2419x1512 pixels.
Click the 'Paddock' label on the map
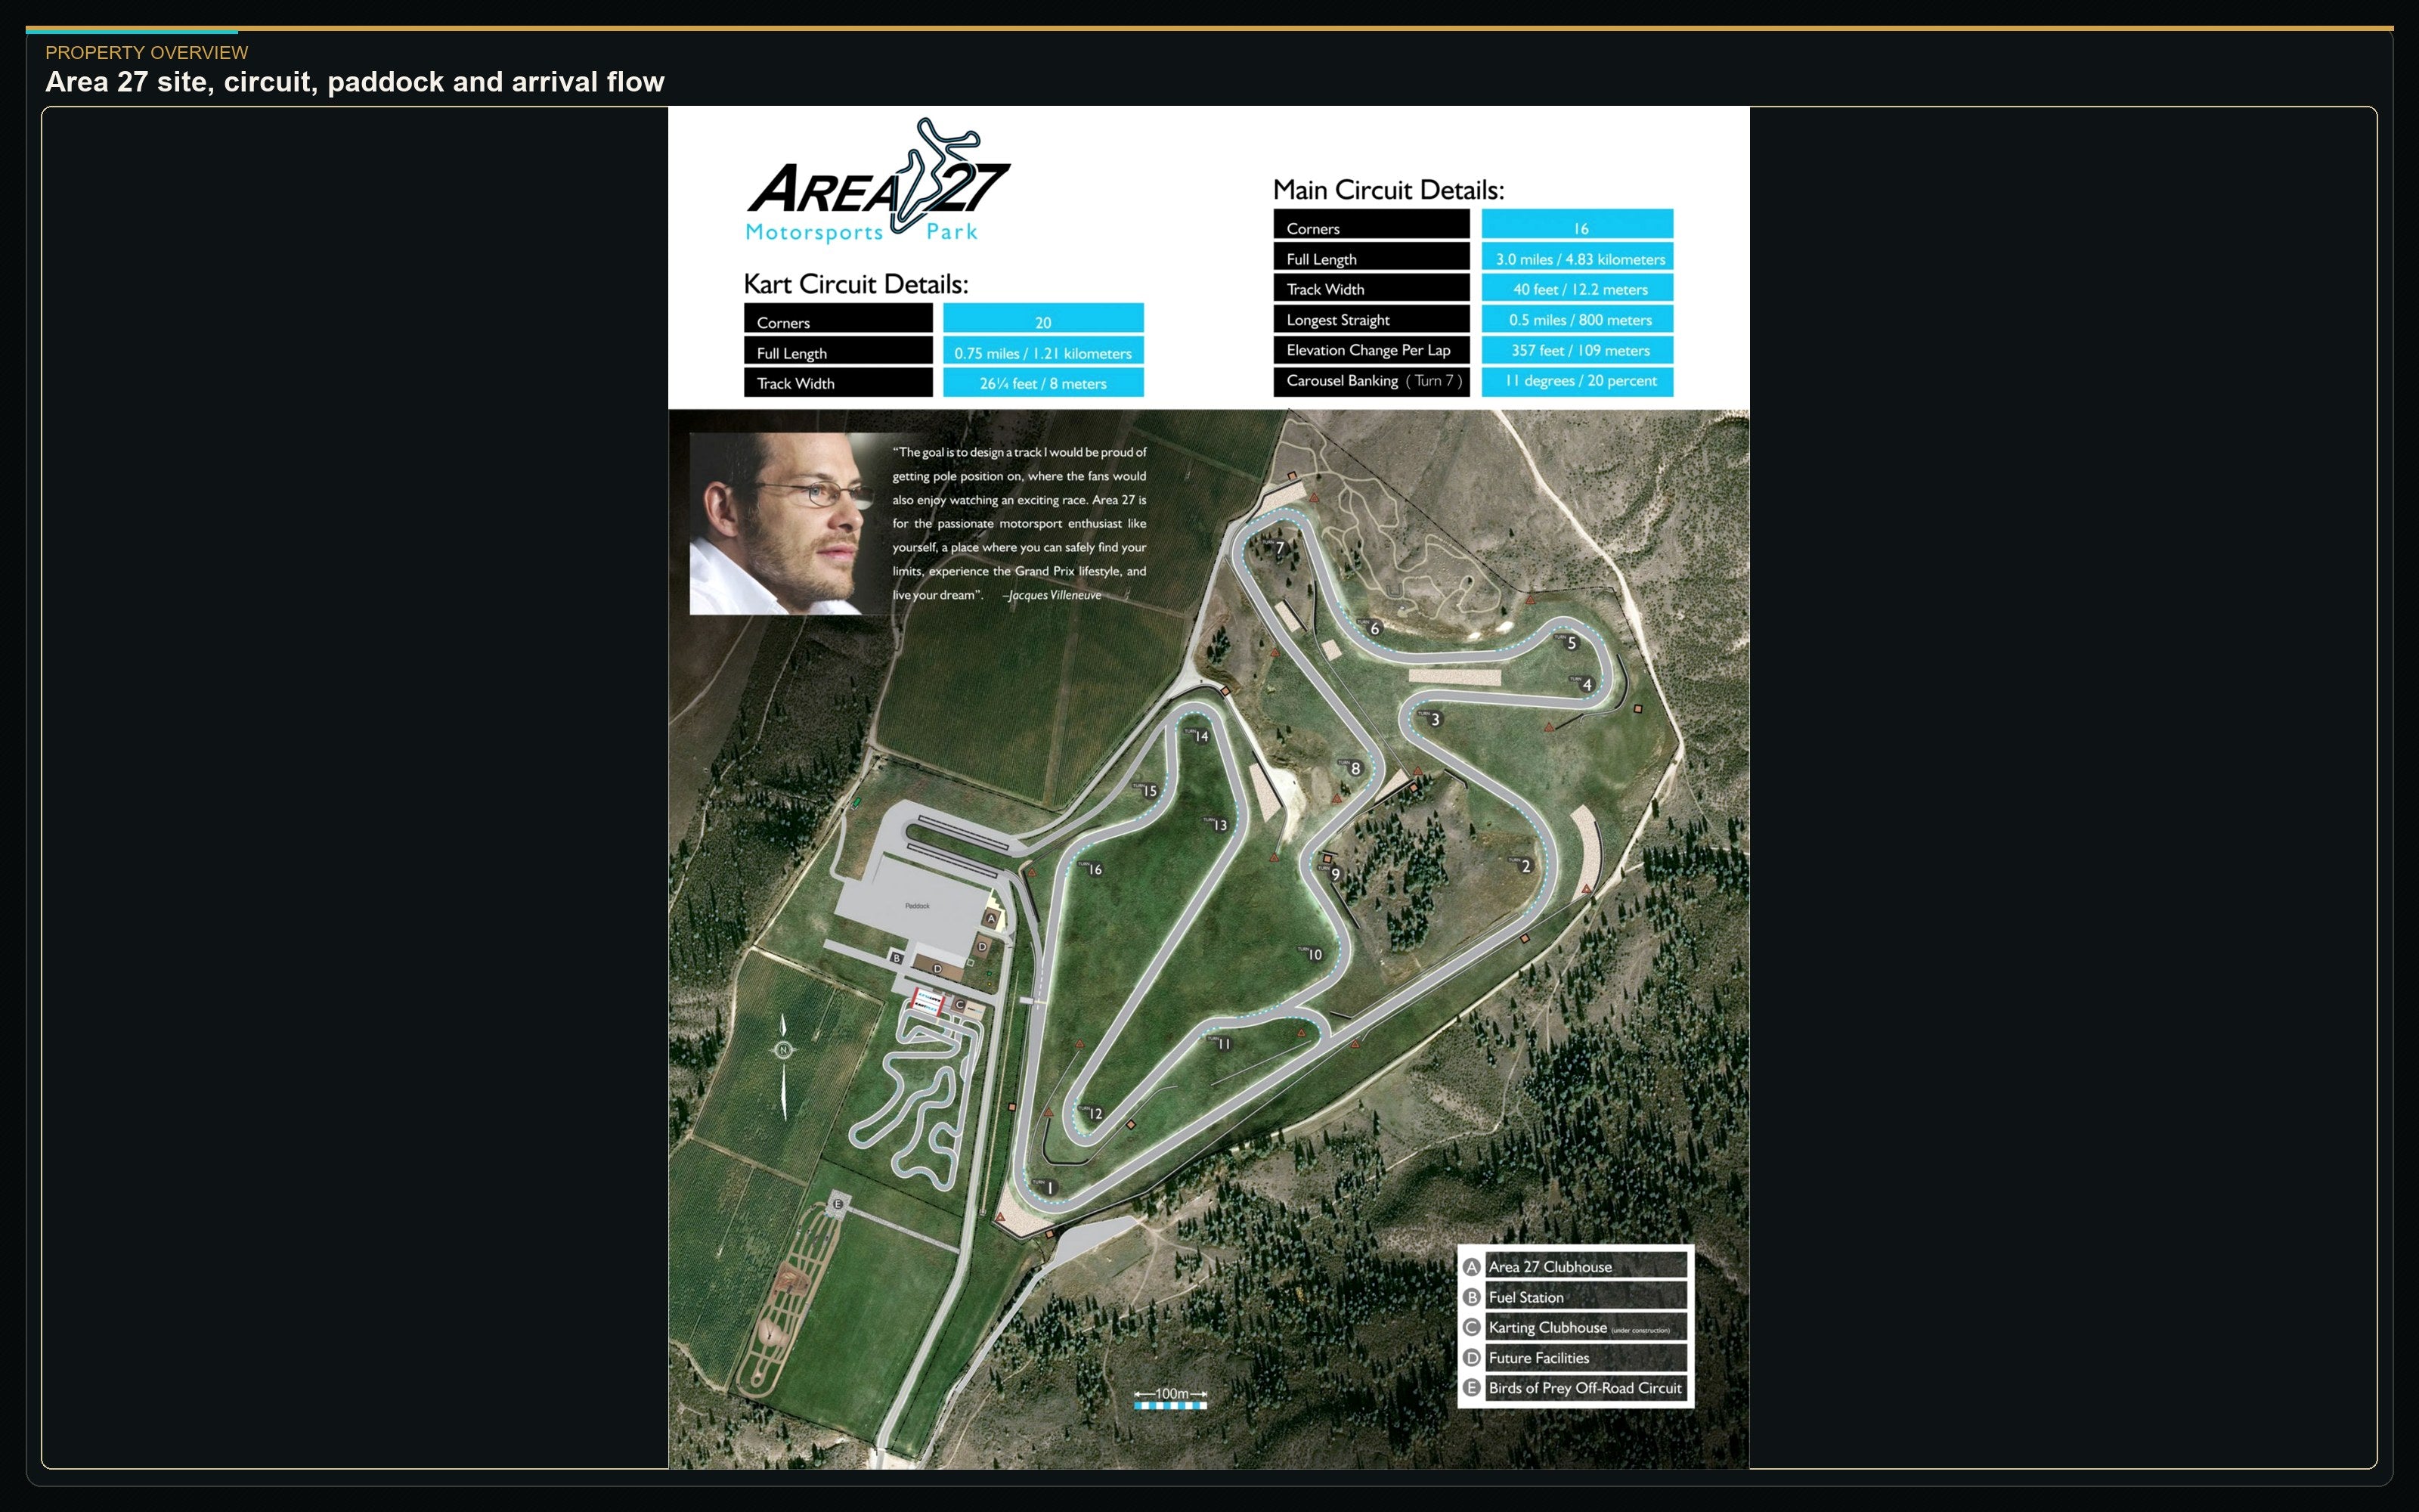point(918,906)
